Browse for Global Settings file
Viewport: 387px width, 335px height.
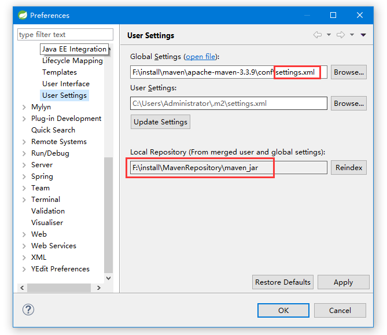pos(348,72)
